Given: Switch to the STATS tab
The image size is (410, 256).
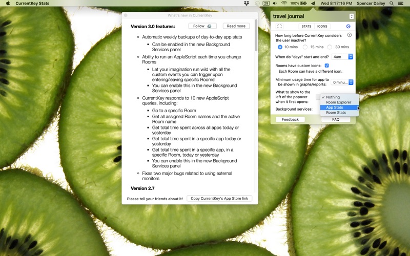Looking at the screenshot, I should 306,27.
